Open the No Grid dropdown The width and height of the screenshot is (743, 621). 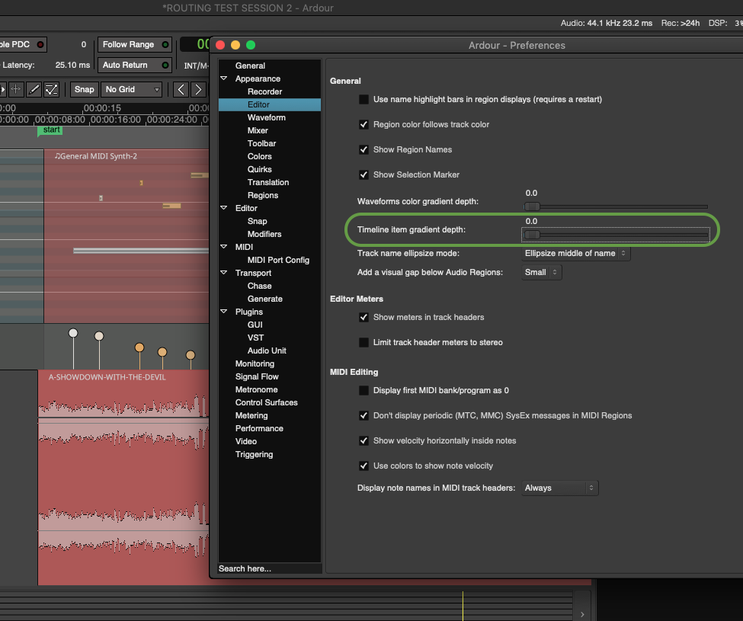coord(132,90)
